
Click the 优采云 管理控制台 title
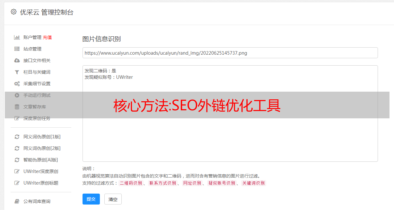[x=47, y=12]
